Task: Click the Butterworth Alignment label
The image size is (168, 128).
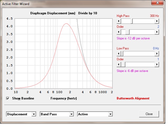Action: click(133, 98)
